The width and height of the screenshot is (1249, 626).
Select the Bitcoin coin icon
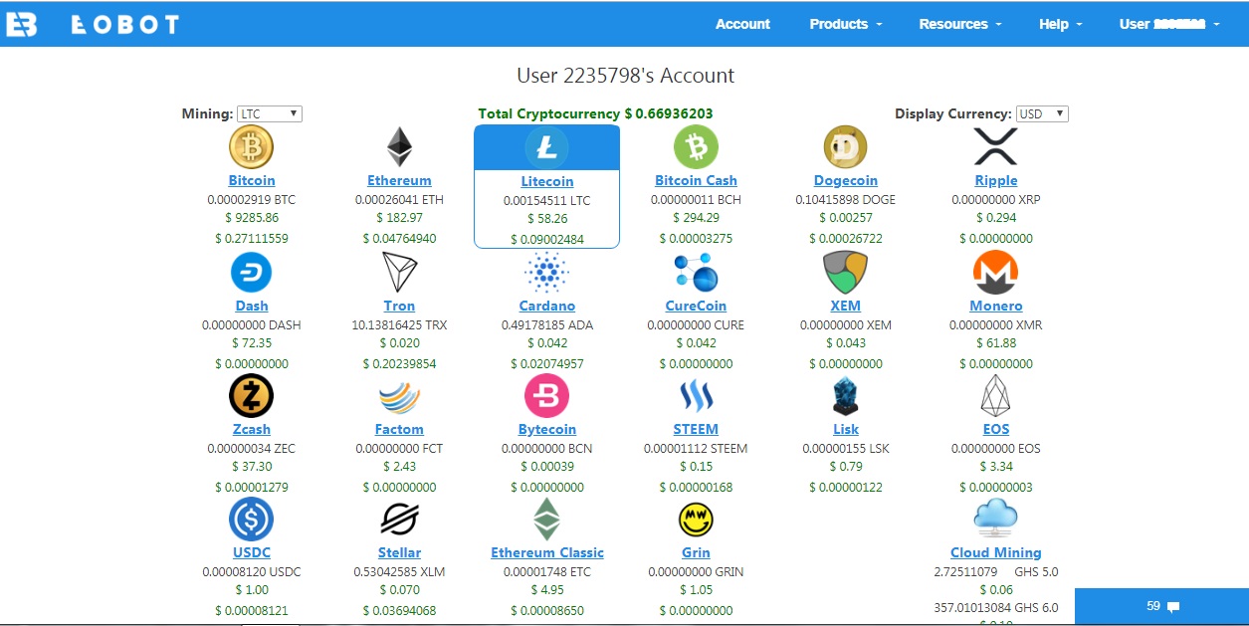[251, 146]
